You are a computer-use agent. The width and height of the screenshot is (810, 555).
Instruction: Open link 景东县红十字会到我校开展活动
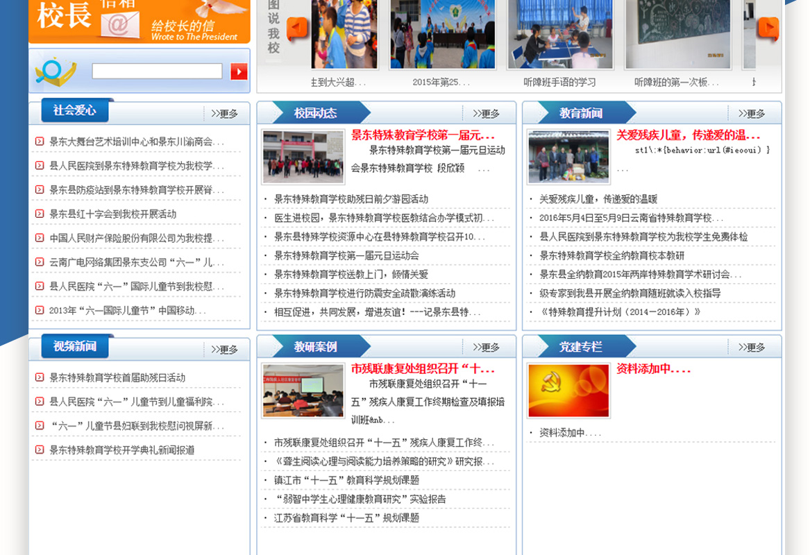tap(112, 214)
